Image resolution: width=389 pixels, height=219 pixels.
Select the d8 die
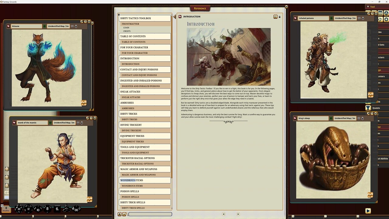click(x=47, y=208)
